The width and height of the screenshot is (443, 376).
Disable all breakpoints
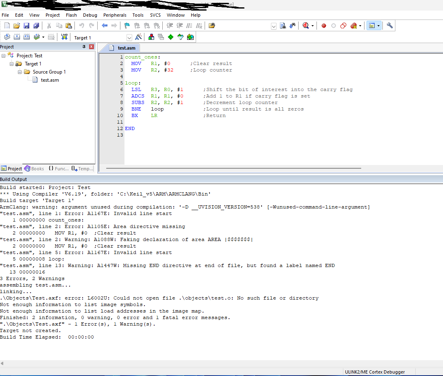click(343, 25)
